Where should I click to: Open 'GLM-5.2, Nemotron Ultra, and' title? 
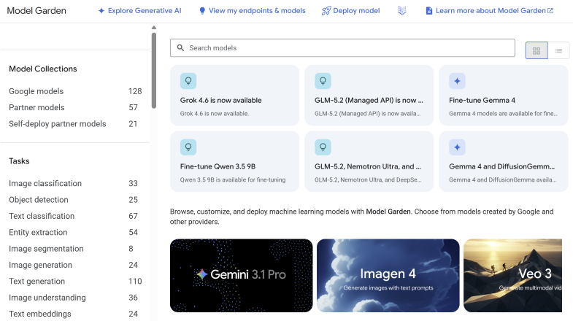pyautogui.click(x=368, y=166)
